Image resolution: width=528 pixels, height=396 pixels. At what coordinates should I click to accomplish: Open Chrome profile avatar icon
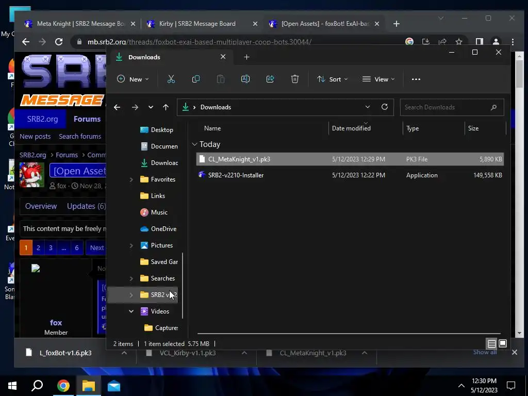click(x=496, y=42)
